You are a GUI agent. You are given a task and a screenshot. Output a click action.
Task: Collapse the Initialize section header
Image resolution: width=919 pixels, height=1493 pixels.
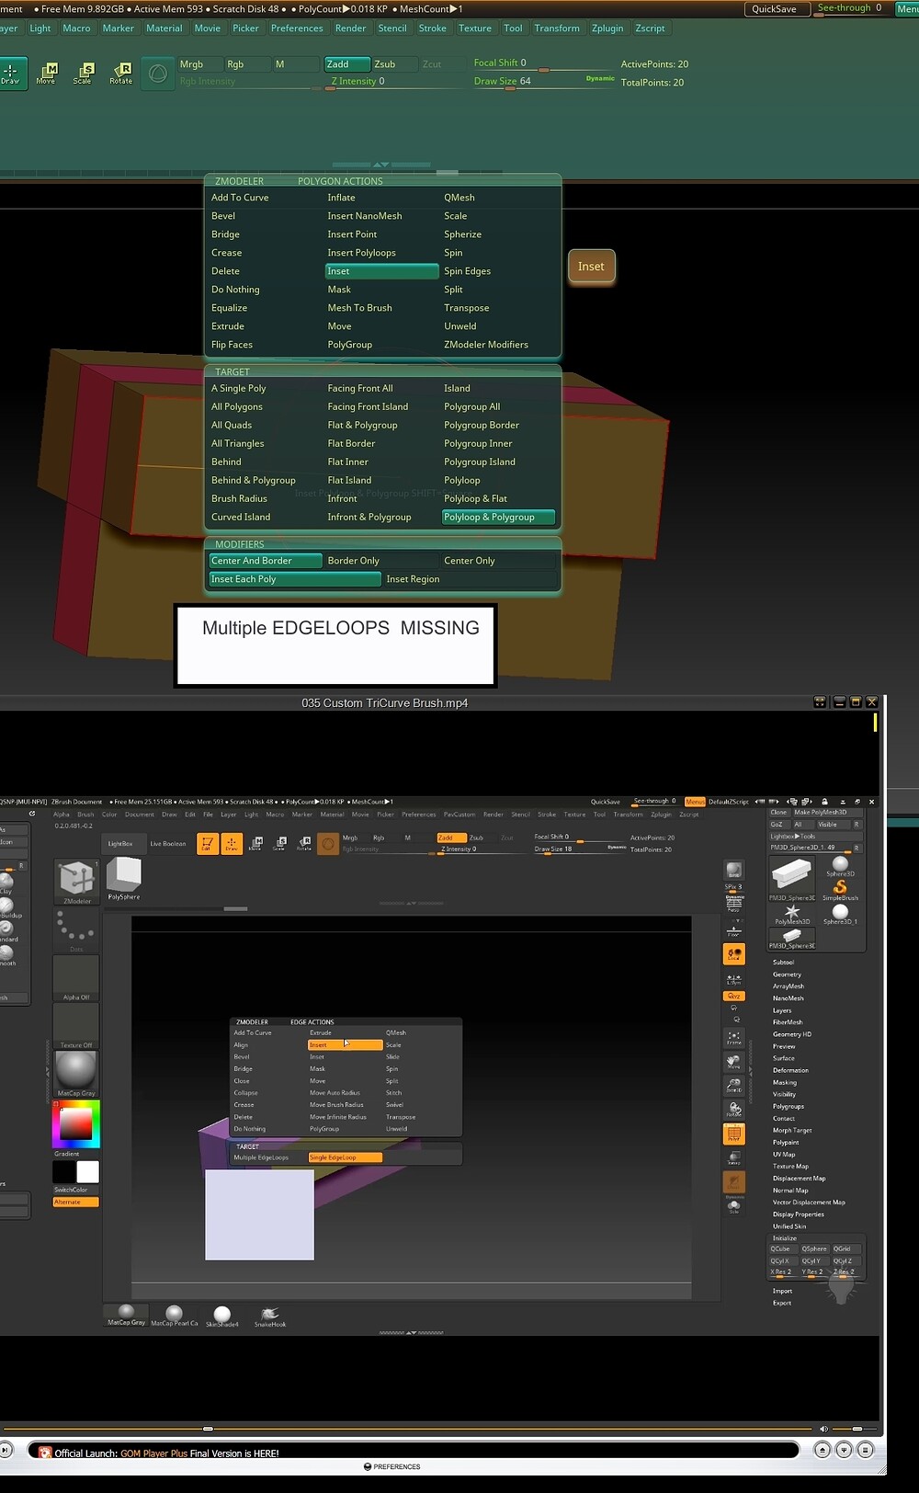(x=785, y=1237)
